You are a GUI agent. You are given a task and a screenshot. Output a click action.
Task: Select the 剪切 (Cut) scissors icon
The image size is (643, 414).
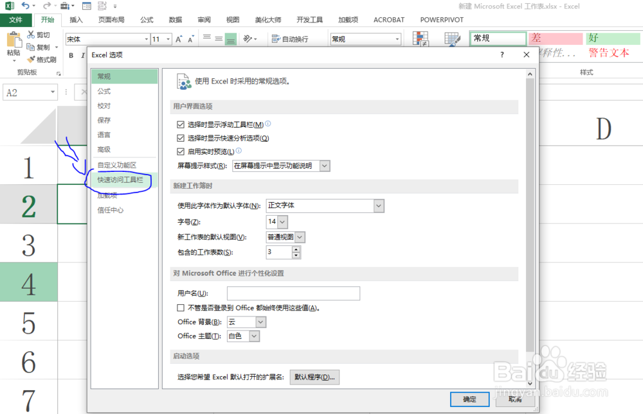click(32, 35)
